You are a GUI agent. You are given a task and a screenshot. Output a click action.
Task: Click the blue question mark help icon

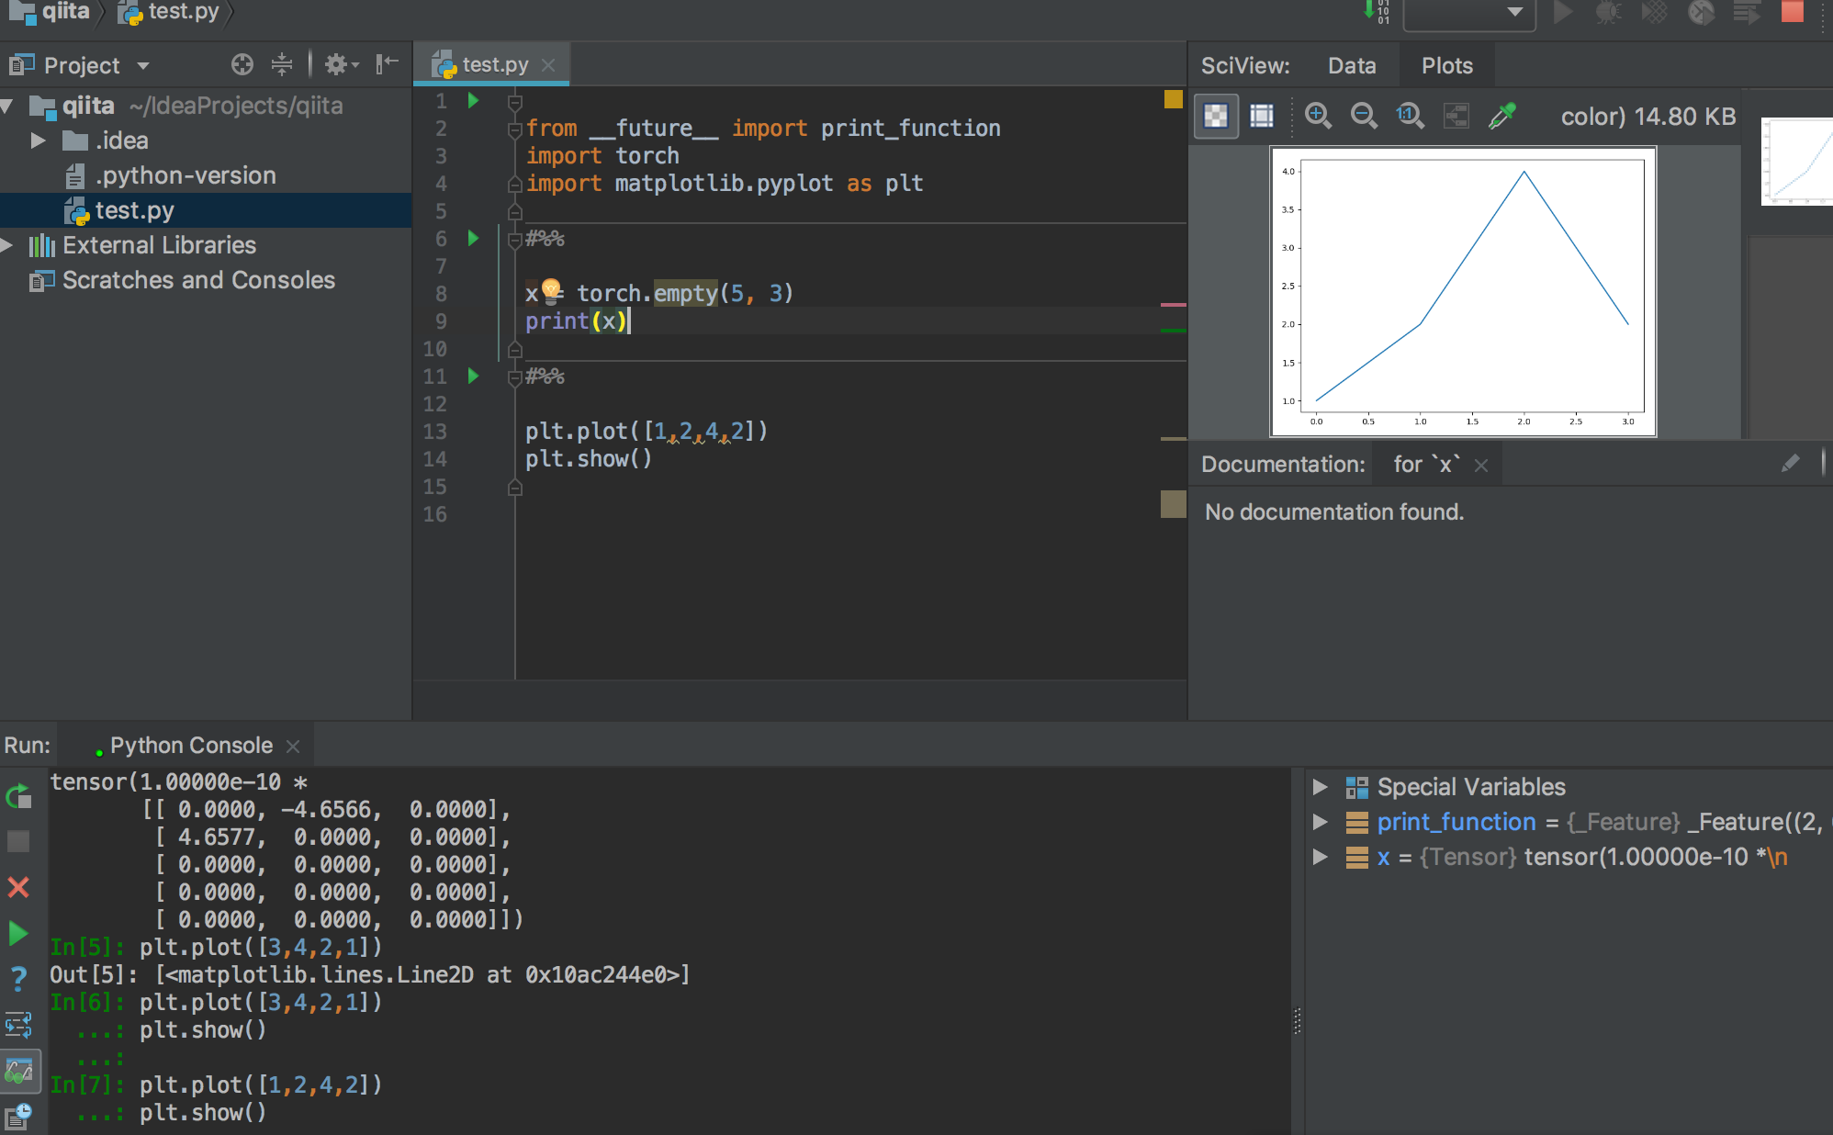[x=18, y=979]
